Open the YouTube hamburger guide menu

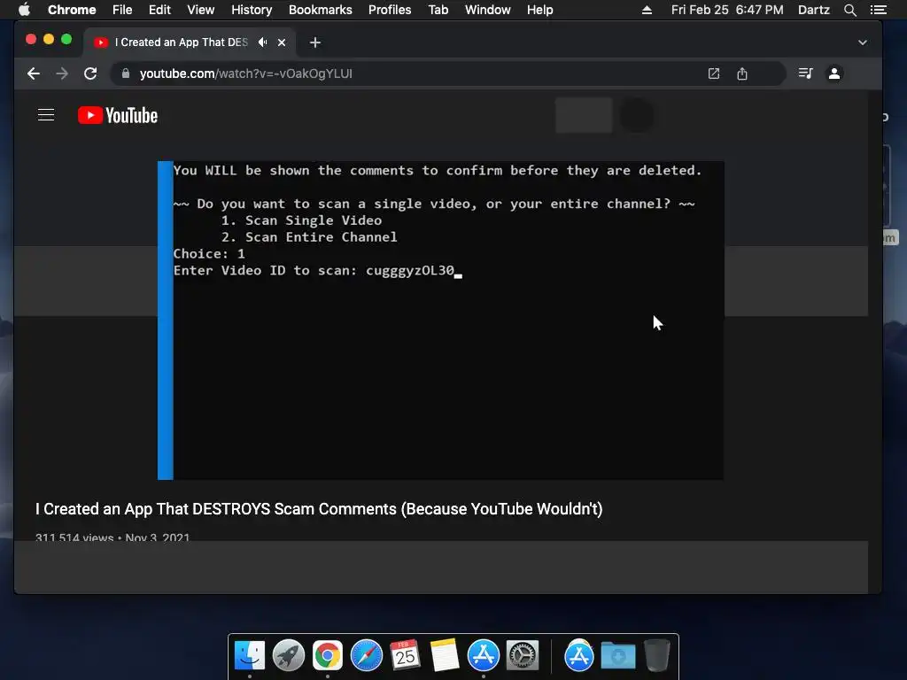[x=46, y=115]
